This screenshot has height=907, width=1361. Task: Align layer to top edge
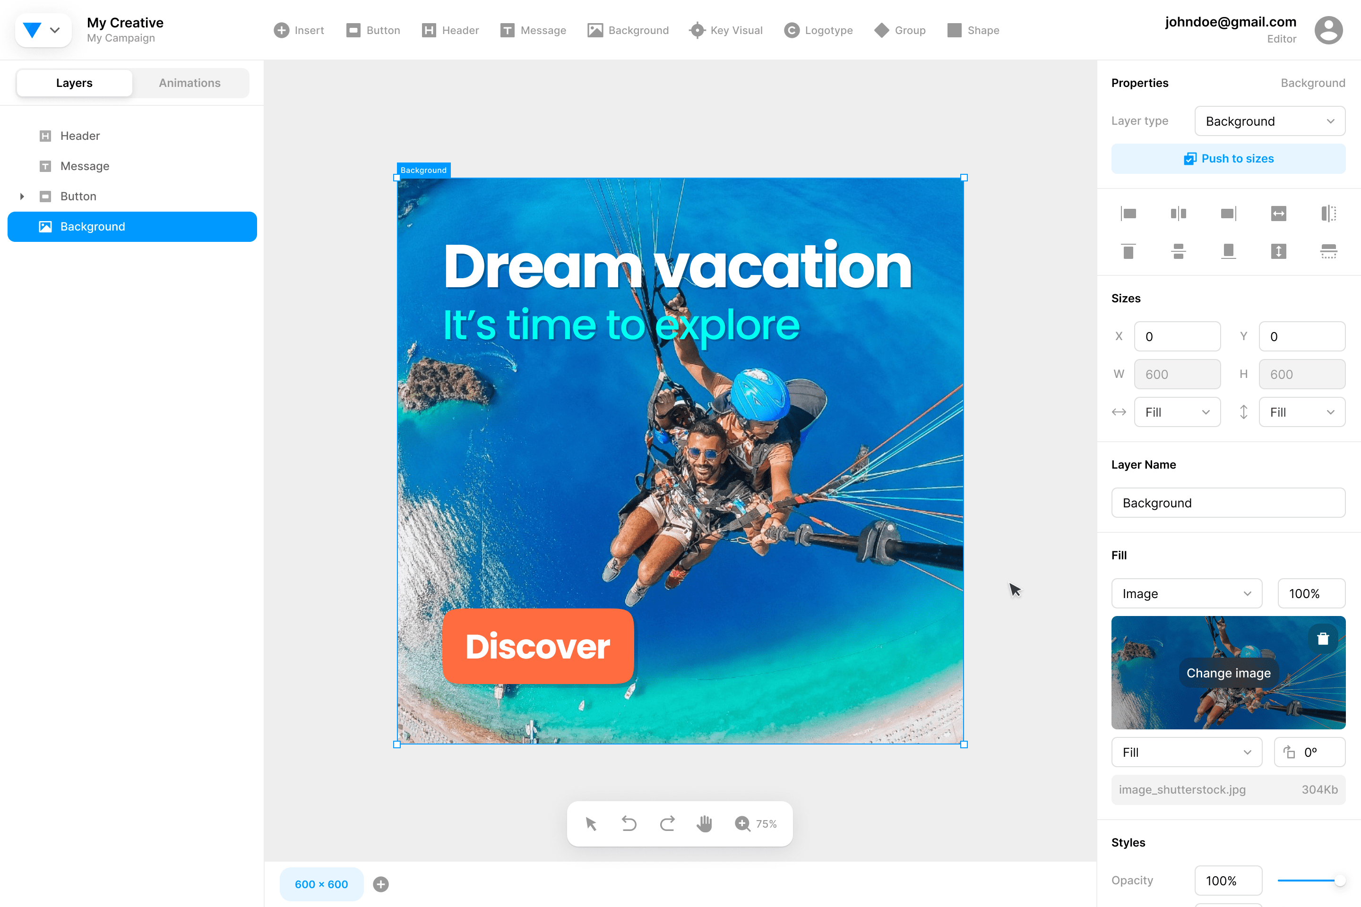point(1128,251)
